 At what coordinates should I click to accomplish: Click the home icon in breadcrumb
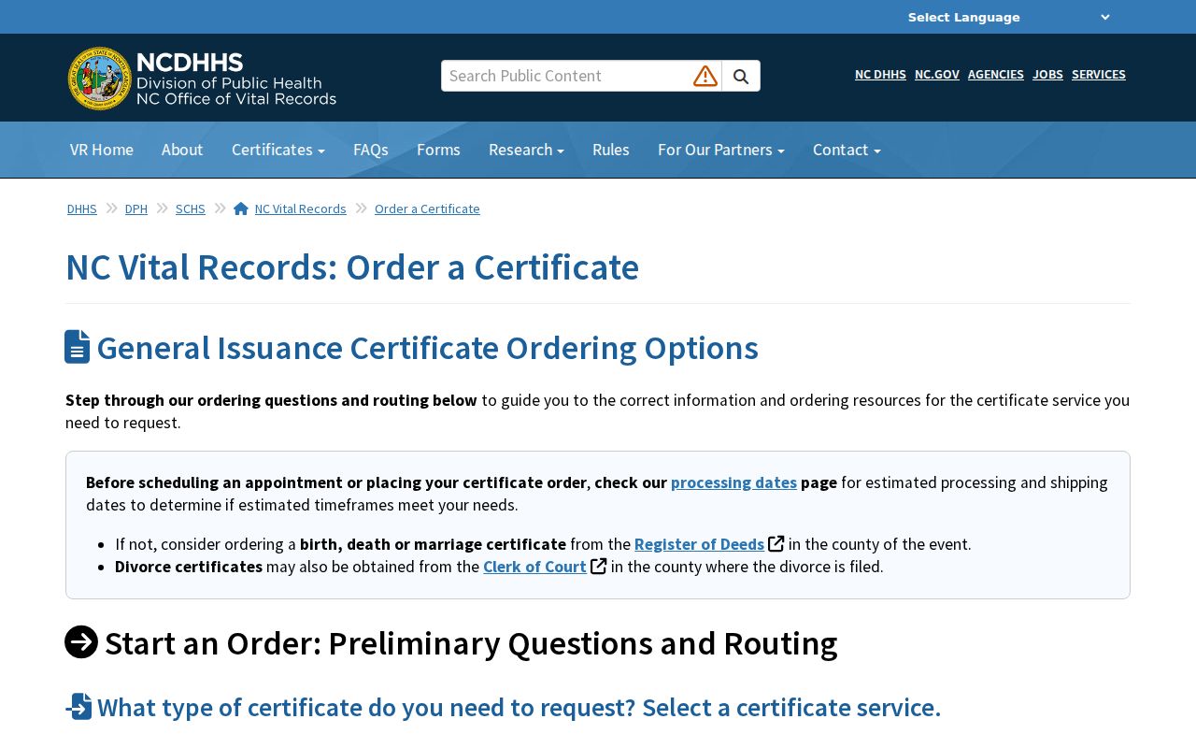241,209
